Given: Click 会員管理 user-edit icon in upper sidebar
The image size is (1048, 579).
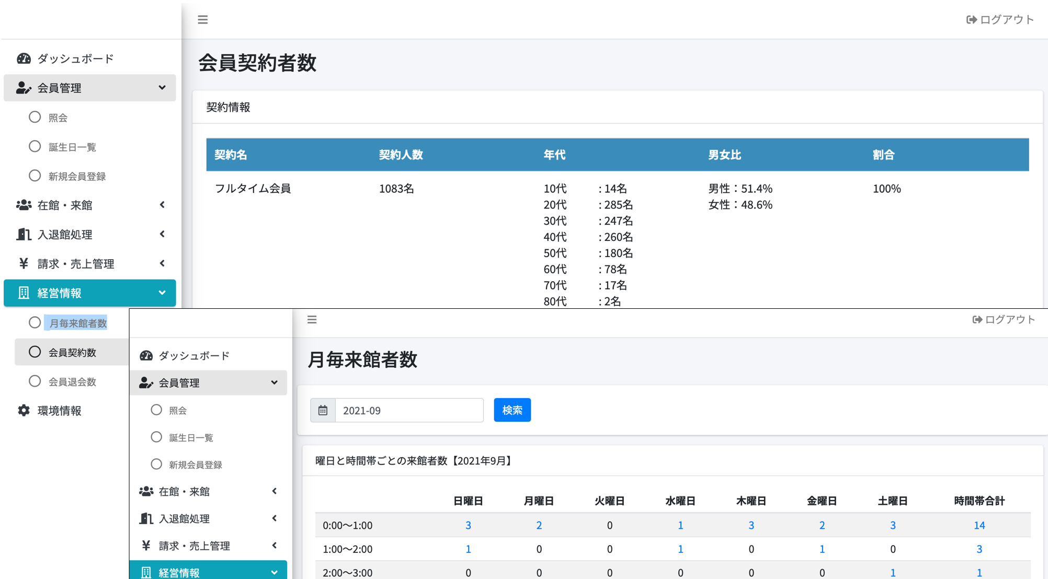Looking at the screenshot, I should (x=24, y=88).
